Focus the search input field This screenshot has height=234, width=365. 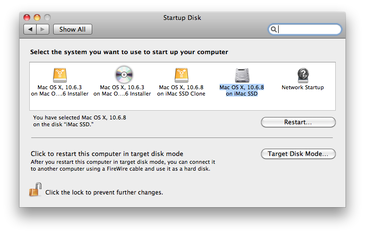[x=305, y=29]
